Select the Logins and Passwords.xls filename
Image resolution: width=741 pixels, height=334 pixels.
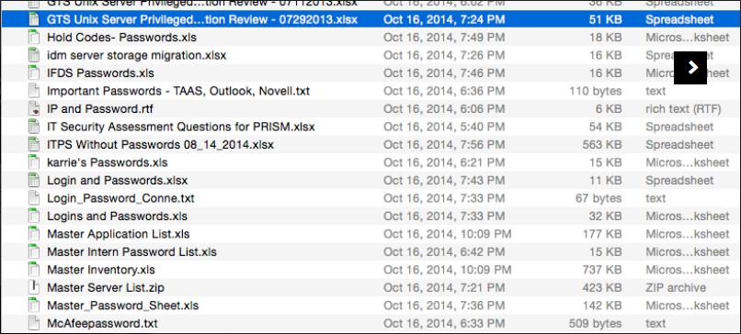pyautogui.click(x=117, y=217)
